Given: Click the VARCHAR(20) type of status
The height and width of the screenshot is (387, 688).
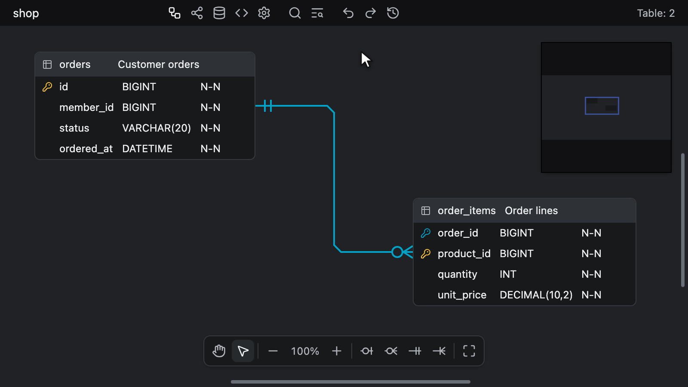Looking at the screenshot, I should click(x=157, y=128).
